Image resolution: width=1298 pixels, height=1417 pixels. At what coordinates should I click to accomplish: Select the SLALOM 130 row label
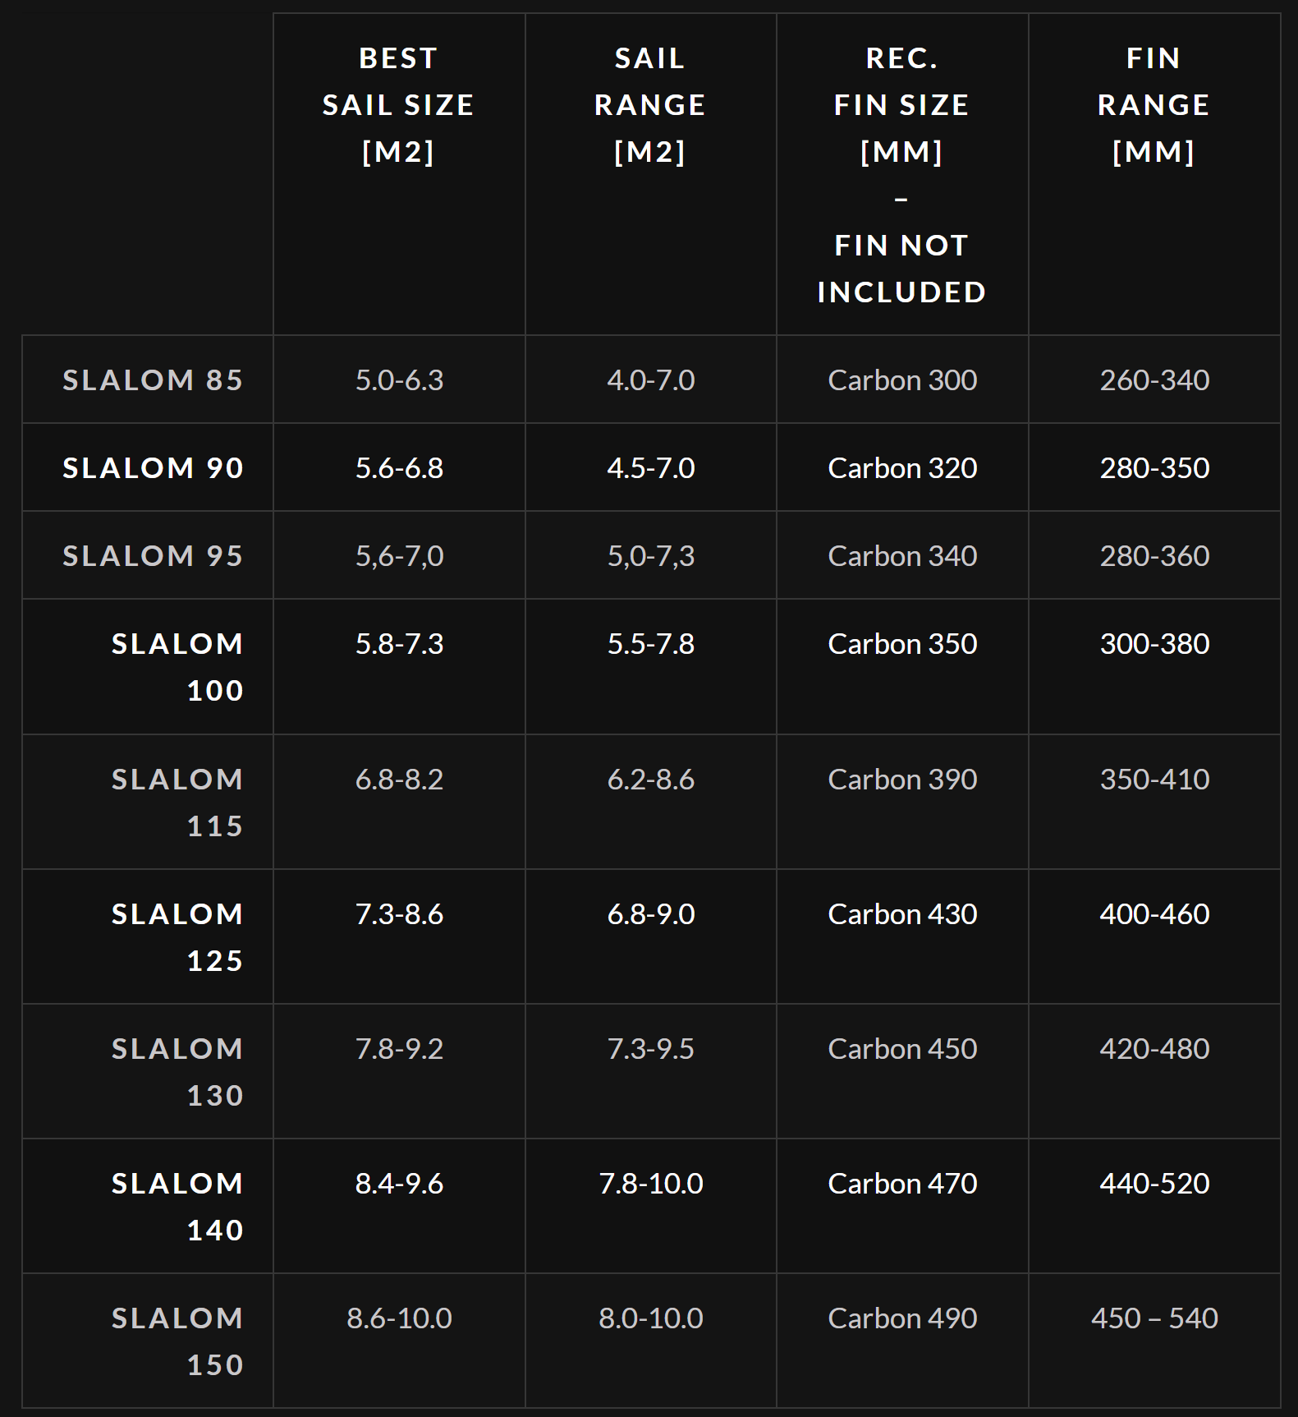[x=177, y=1071]
